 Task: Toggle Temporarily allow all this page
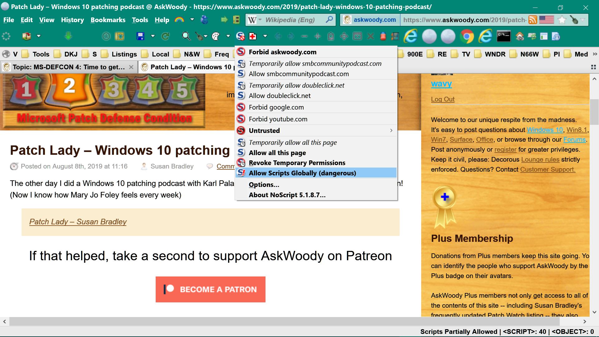[293, 143]
